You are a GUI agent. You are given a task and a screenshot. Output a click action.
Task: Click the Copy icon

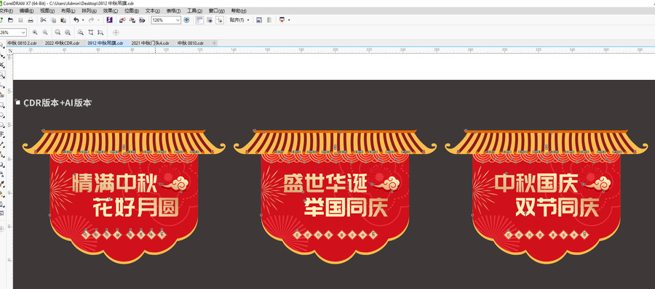tap(53, 20)
